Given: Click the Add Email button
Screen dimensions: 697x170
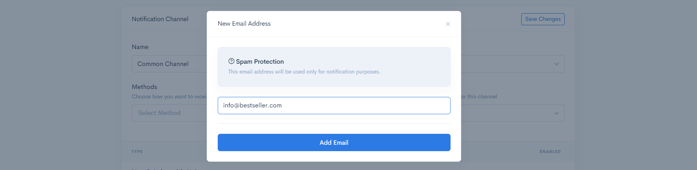Looking at the screenshot, I should 334,142.
